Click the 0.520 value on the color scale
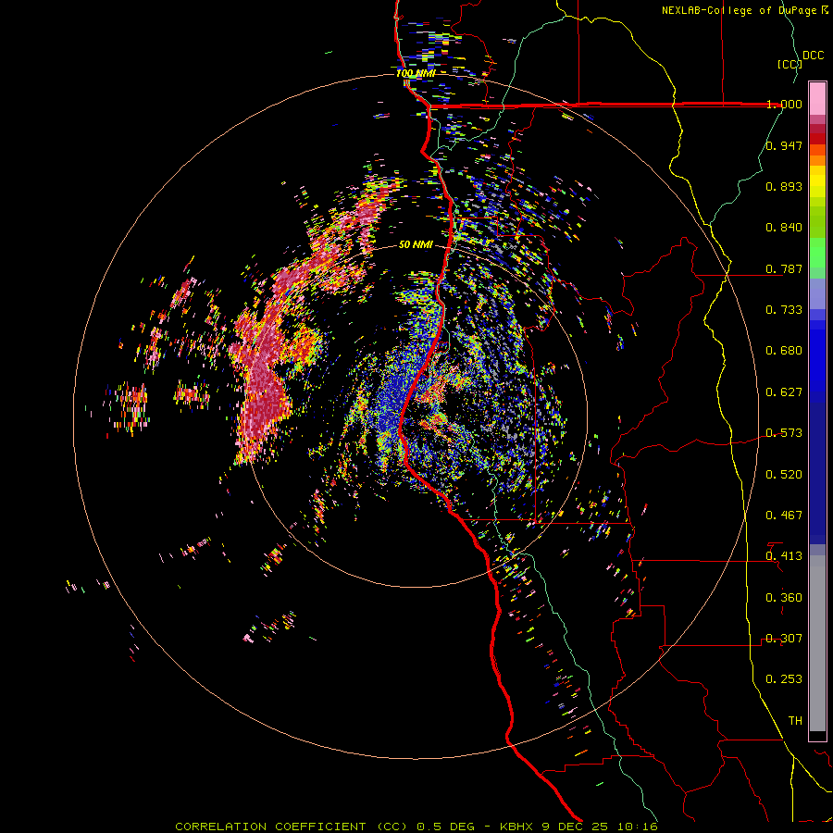833x833 pixels. coord(784,475)
